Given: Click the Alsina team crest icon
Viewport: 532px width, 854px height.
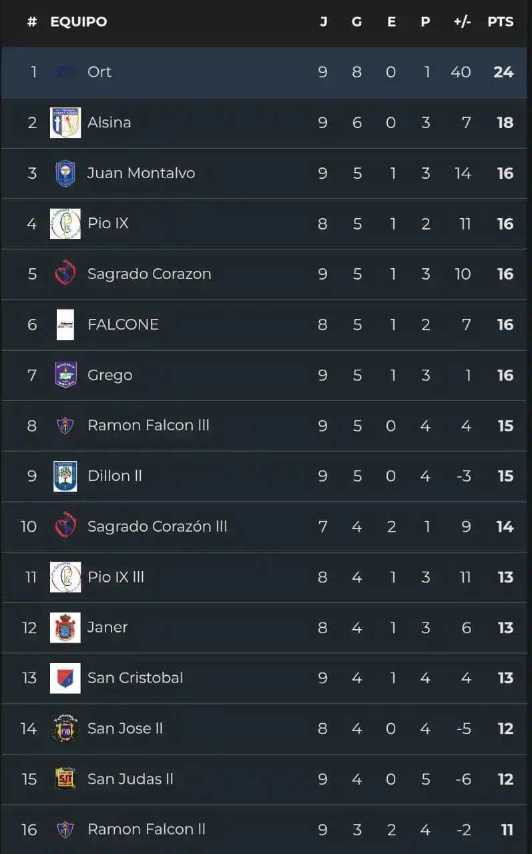Looking at the screenshot, I should 65,123.
